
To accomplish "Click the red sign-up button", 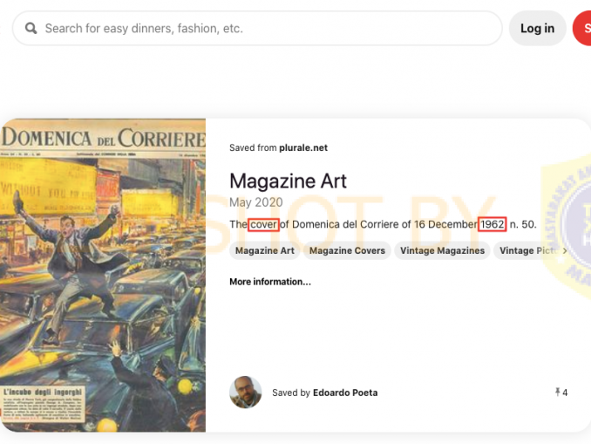I will [x=582, y=28].
